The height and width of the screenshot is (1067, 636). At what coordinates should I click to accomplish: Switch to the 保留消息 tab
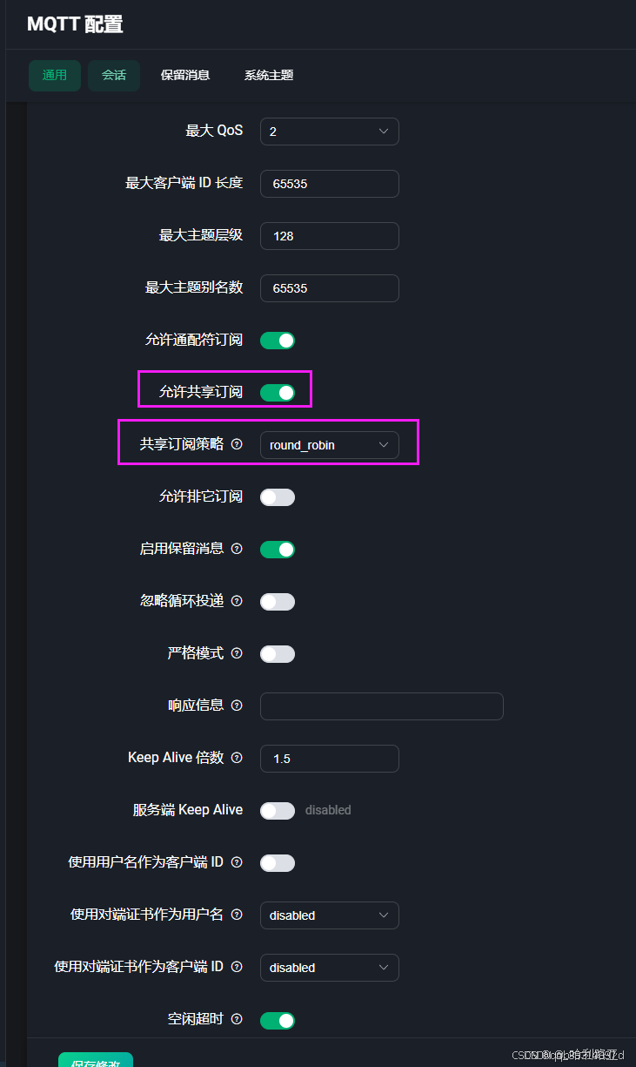pos(185,75)
